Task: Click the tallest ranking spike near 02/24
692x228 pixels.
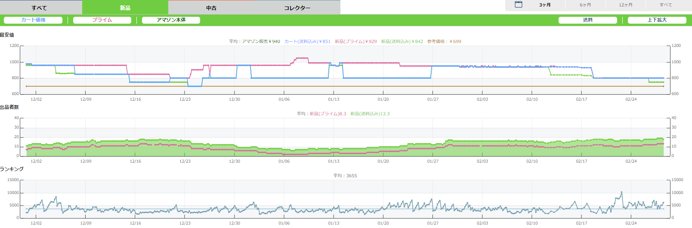Action: pyautogui.click(x=621, y=192)
